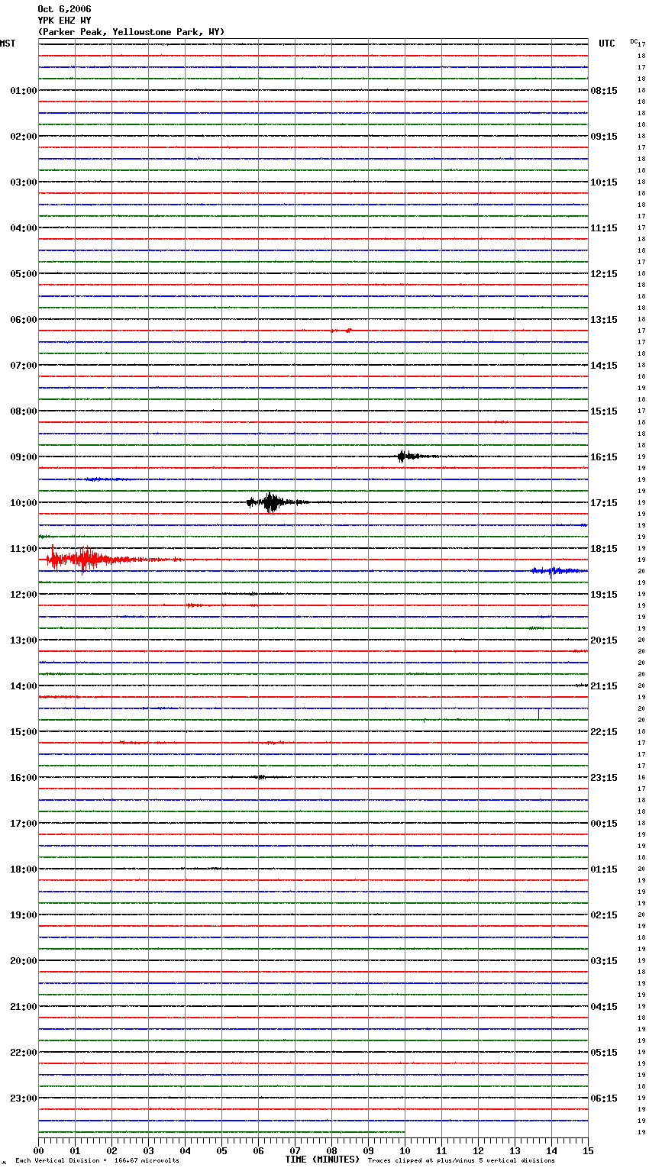Screen dimensions: 649x1171
Task: Select the 08:00 MST time label
Action: (23, 411)
